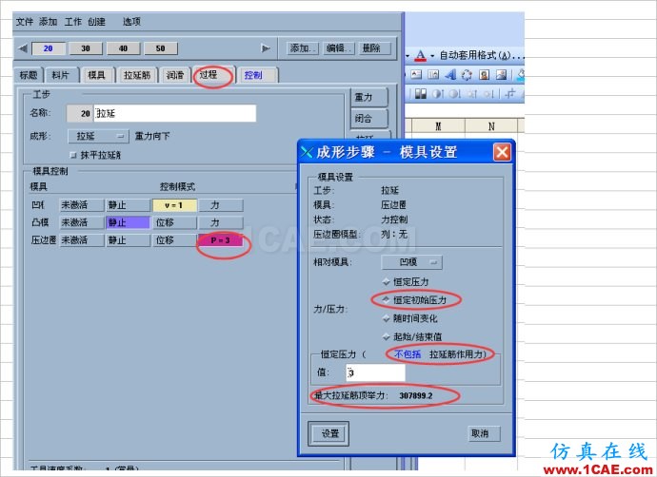Open the 相对模具 dropdown showing 凹模

(411, 262)
